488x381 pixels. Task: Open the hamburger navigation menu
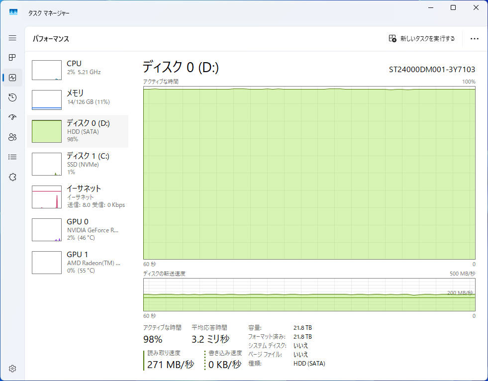[12, 38]
